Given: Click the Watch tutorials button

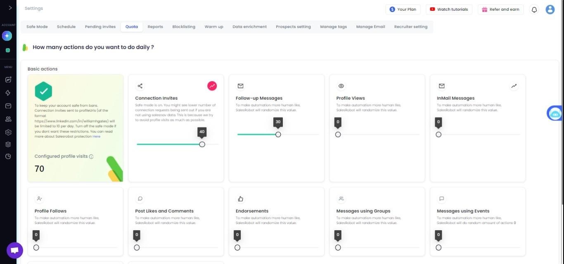Looking at the screenshot, I should [449, 9].
